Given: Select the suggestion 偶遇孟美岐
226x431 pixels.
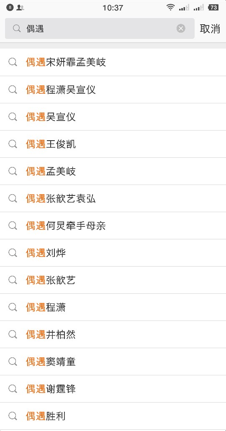Looking at the screenshot, I should pyautogui.click(x=113, y=171).
